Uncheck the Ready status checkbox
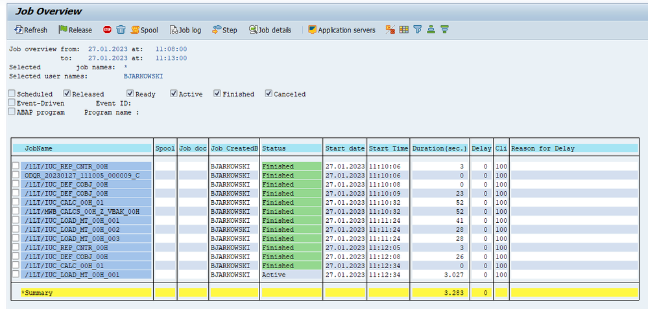This screenshot has height=309, width=648. (130, 94)
